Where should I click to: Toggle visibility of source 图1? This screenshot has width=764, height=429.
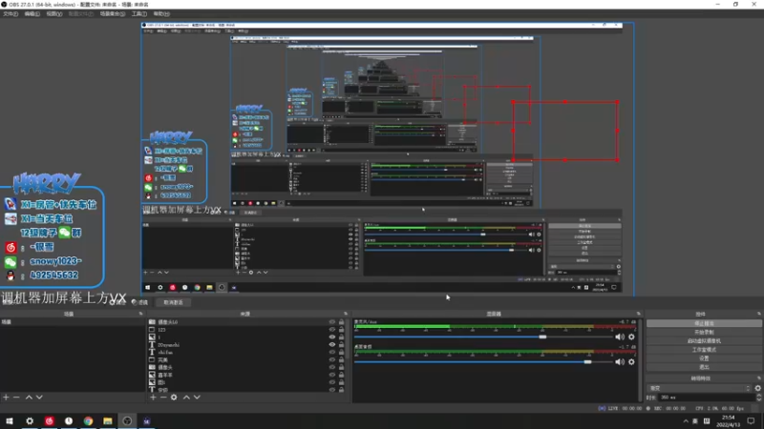[x=332, y=382]
